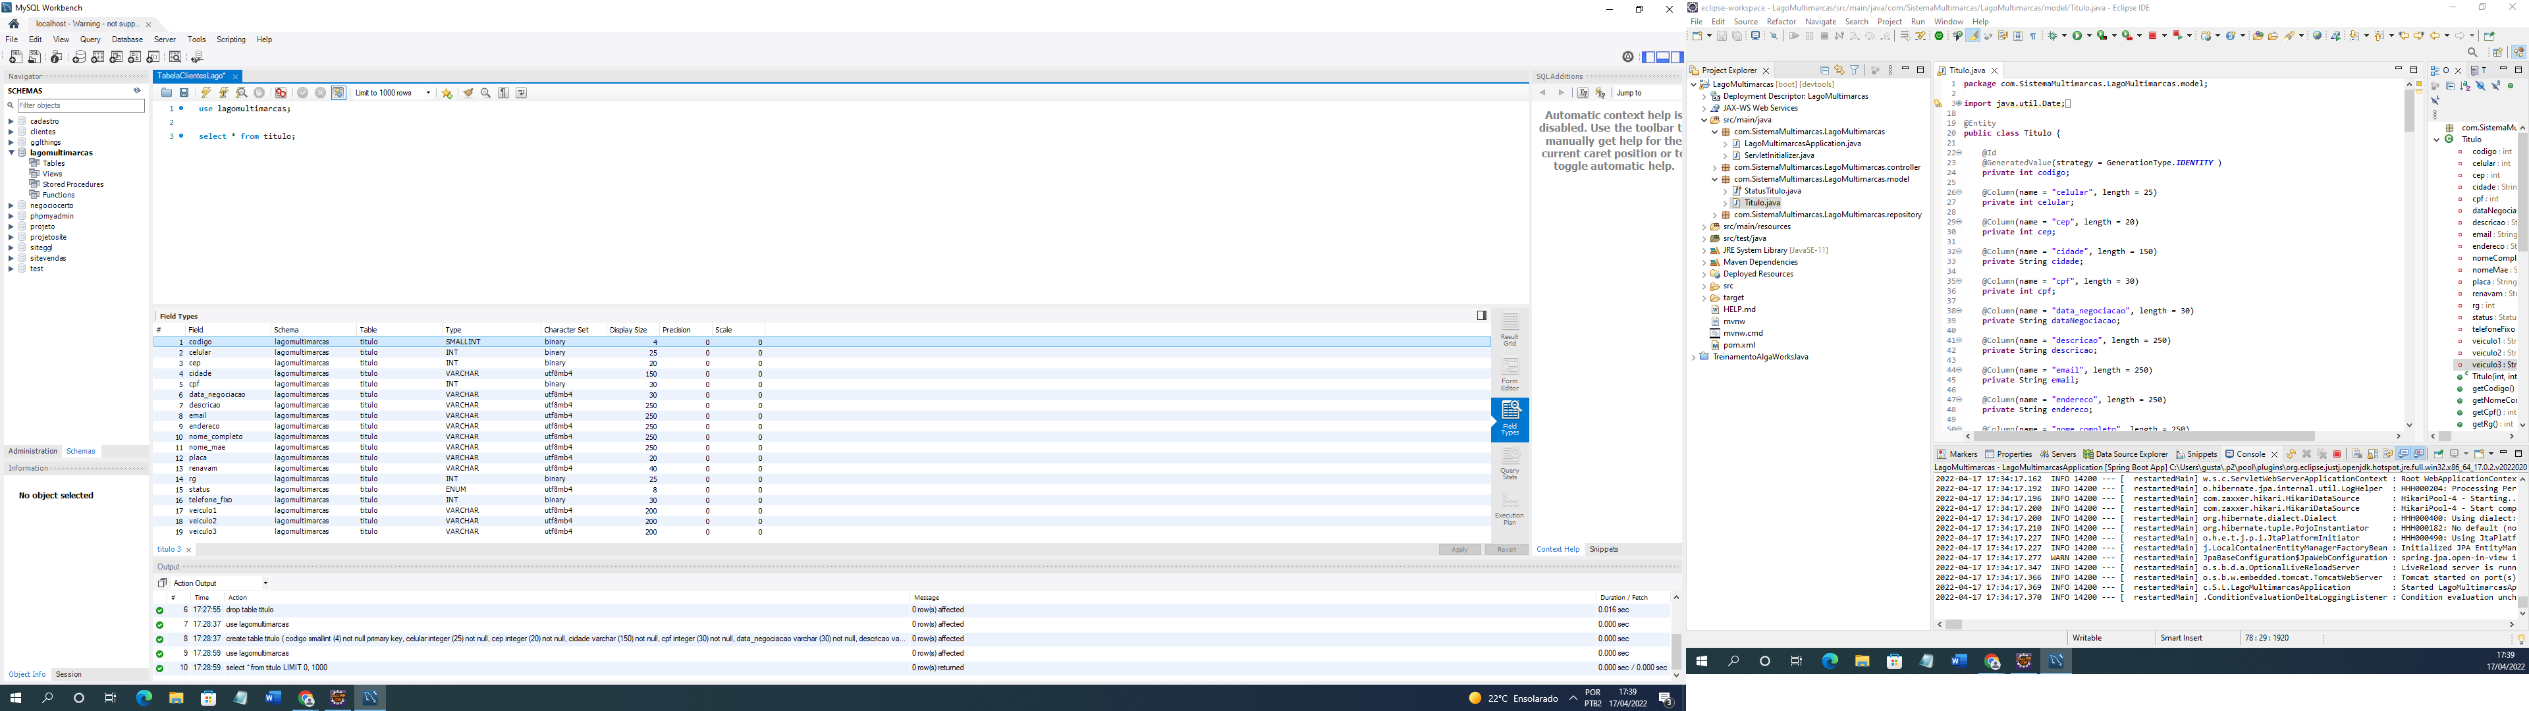Save query to favorites snippet star
Viewport: 2529px width, 711px height.
point(448,92)
